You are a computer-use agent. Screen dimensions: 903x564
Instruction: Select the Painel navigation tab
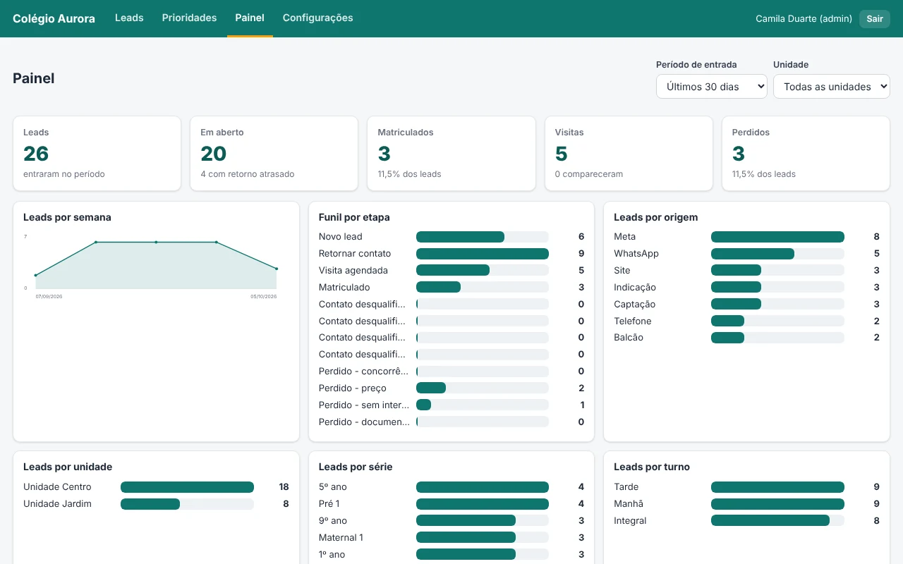click(250, 18)
